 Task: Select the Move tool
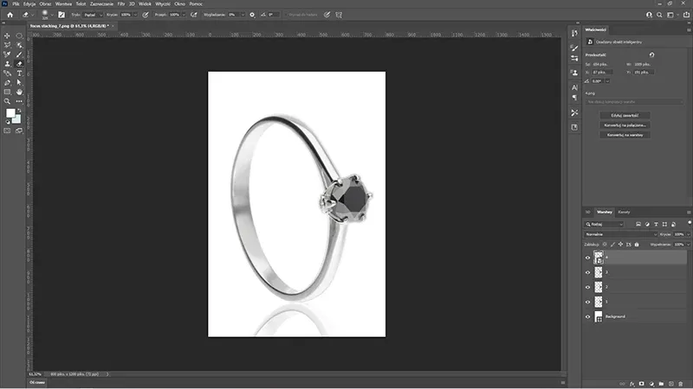point(7,35)
